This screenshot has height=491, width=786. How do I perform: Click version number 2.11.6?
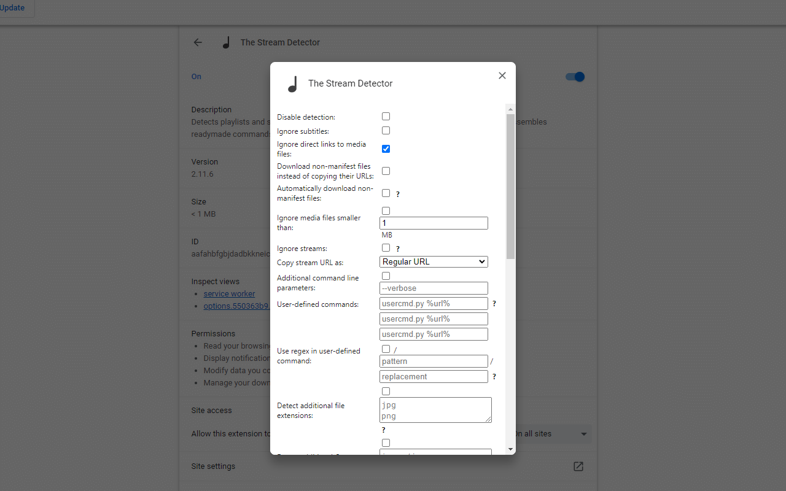click(x=202, y=174)
